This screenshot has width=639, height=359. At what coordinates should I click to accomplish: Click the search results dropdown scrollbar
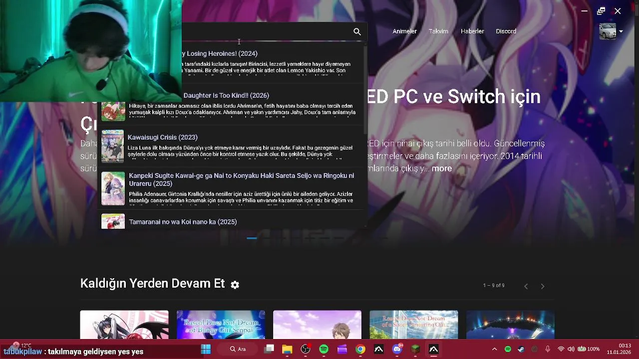click(365, 90)
